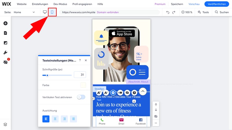Switch to mobile editor view
This screenshot has width=232, height=130.
pos(52,12)
